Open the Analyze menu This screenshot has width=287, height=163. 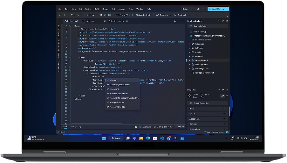121,9
